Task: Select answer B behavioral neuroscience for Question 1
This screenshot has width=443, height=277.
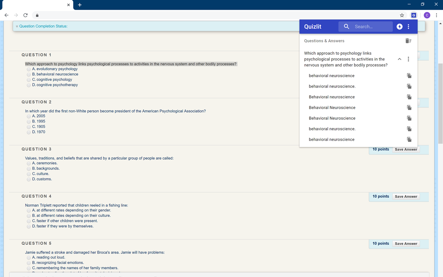Action: pos(28,74)
